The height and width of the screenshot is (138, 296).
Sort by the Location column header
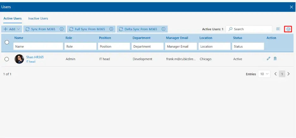[206, 38]
